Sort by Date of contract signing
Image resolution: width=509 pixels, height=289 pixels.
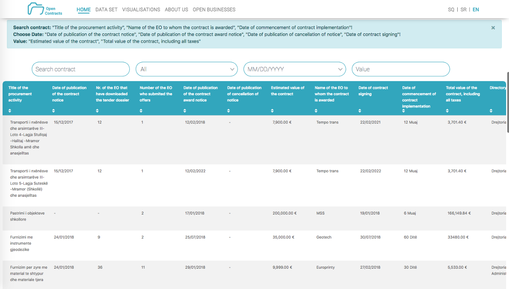360,111
